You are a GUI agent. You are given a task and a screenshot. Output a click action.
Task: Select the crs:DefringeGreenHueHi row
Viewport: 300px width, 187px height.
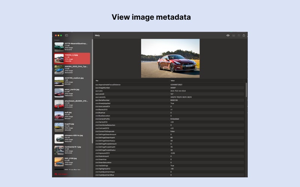click(x=169, y=138)
